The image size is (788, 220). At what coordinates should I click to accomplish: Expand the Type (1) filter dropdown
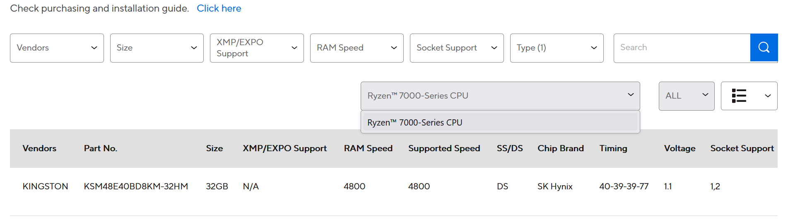click(557, 48)
